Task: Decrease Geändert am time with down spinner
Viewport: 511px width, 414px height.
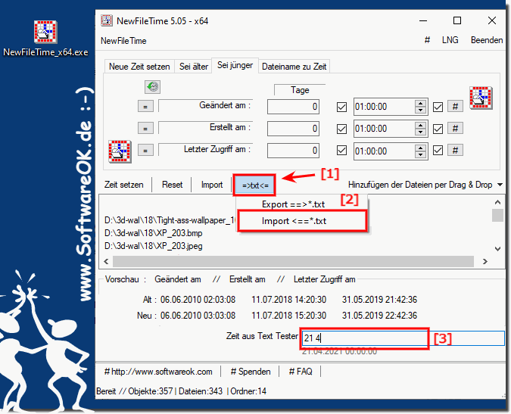Action: (420, 110)
